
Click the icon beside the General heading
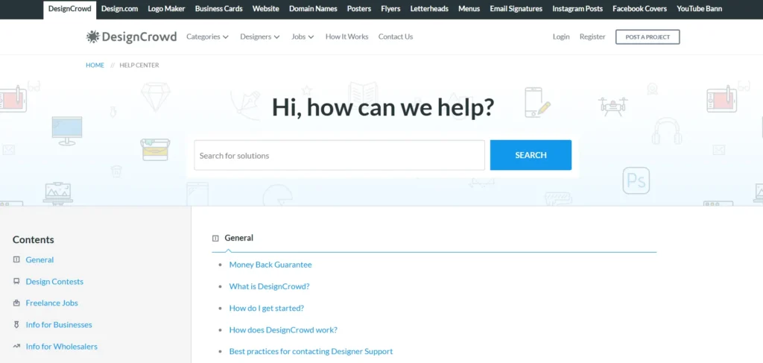tap(215, 239)
